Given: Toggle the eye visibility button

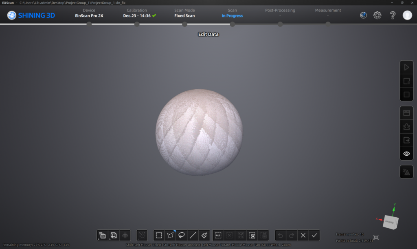Looking at the screenshot, I should (x=406, y=154).
